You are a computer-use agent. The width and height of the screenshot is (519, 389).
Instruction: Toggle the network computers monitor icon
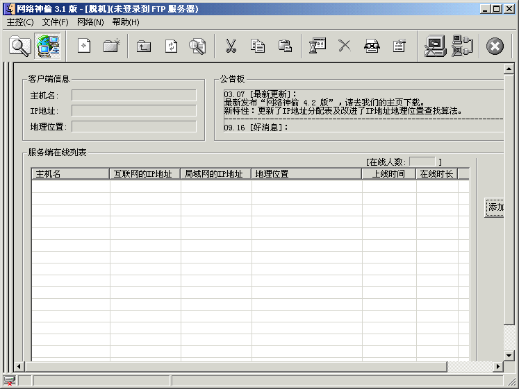[48, 46]
